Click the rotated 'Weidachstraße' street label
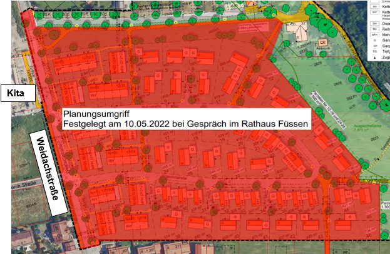 point(48,173)
